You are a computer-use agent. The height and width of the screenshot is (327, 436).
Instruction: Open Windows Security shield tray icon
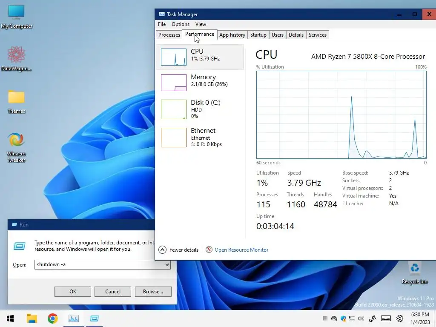click(x=344, y=318)
